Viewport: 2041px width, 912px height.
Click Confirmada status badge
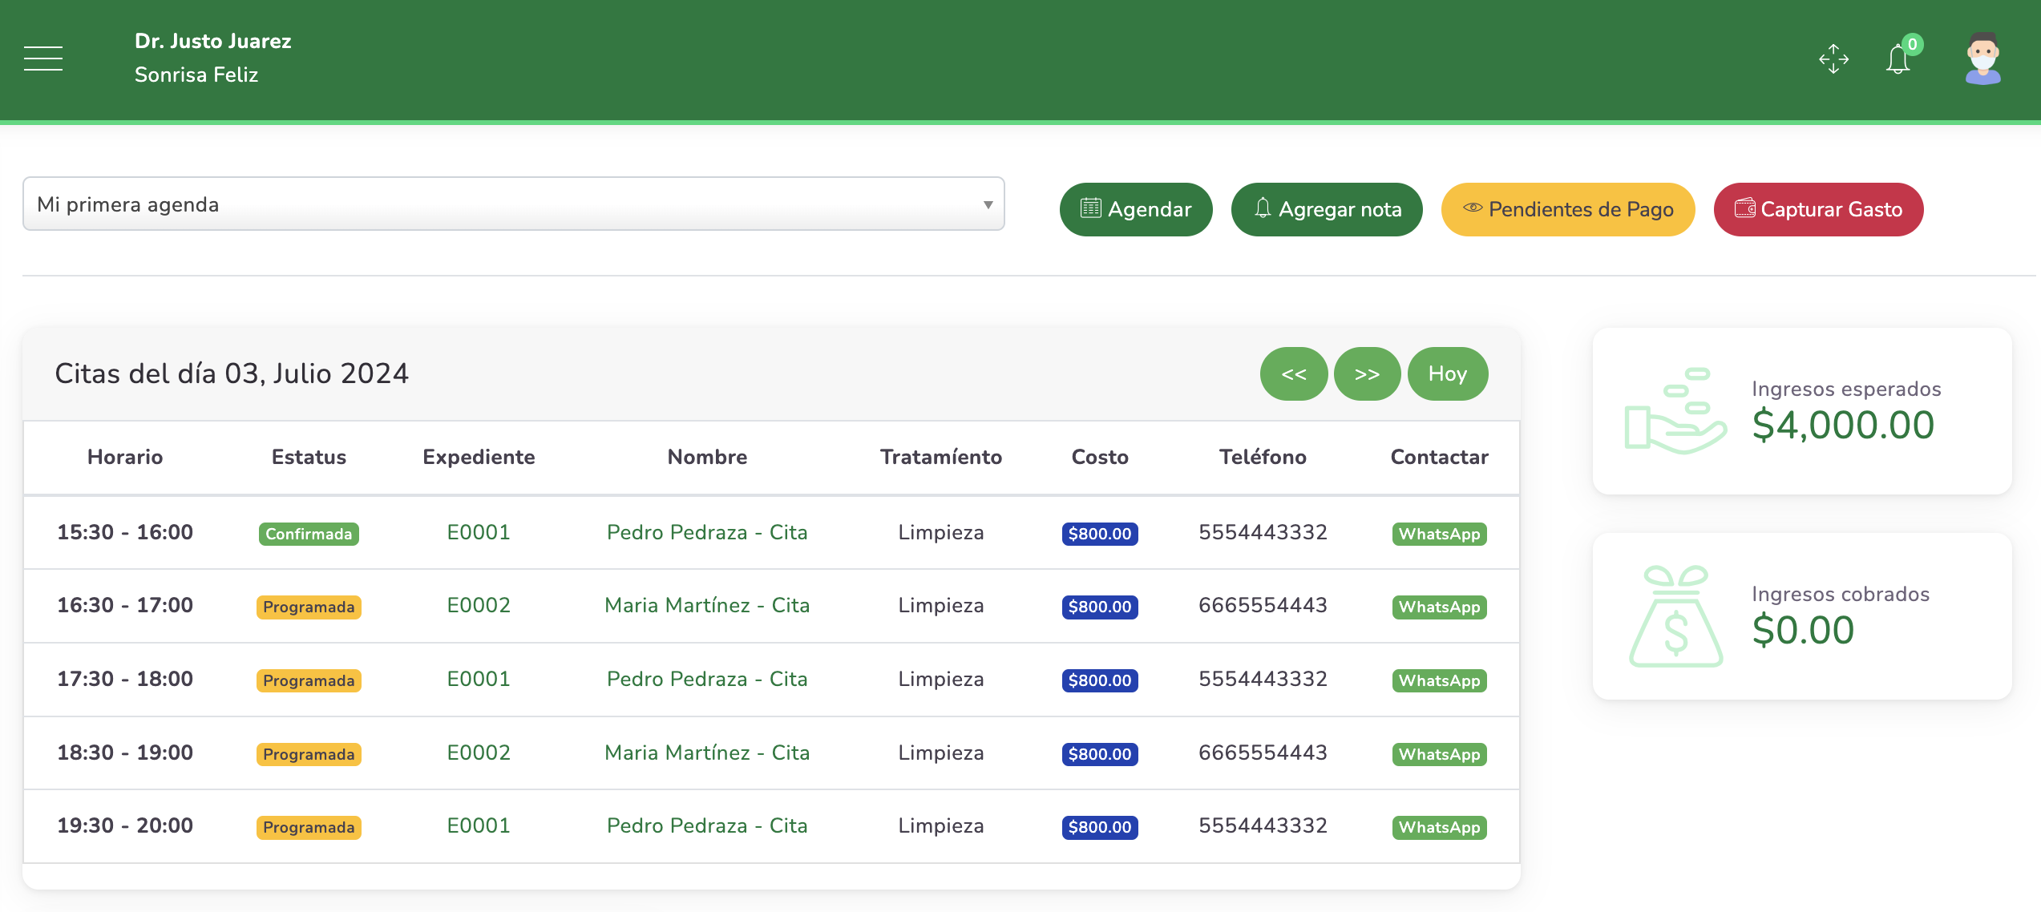309,534
